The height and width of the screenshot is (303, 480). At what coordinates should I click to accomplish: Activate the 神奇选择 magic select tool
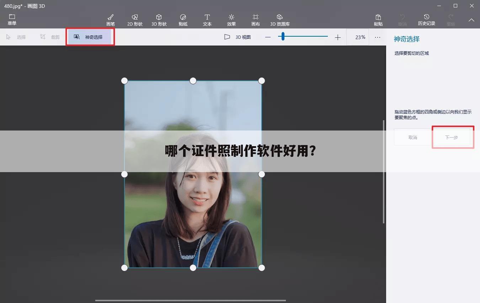click(x=90, y=37)
